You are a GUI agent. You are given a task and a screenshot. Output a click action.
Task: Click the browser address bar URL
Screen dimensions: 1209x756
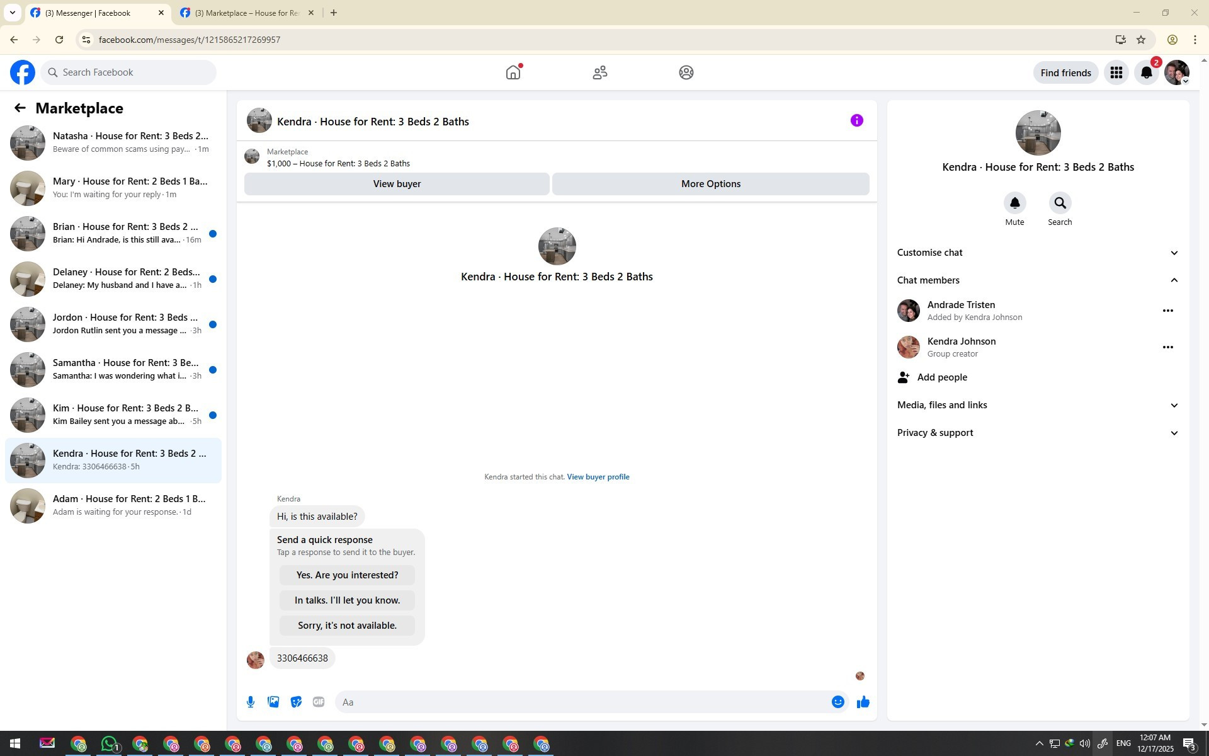point(189,40)
